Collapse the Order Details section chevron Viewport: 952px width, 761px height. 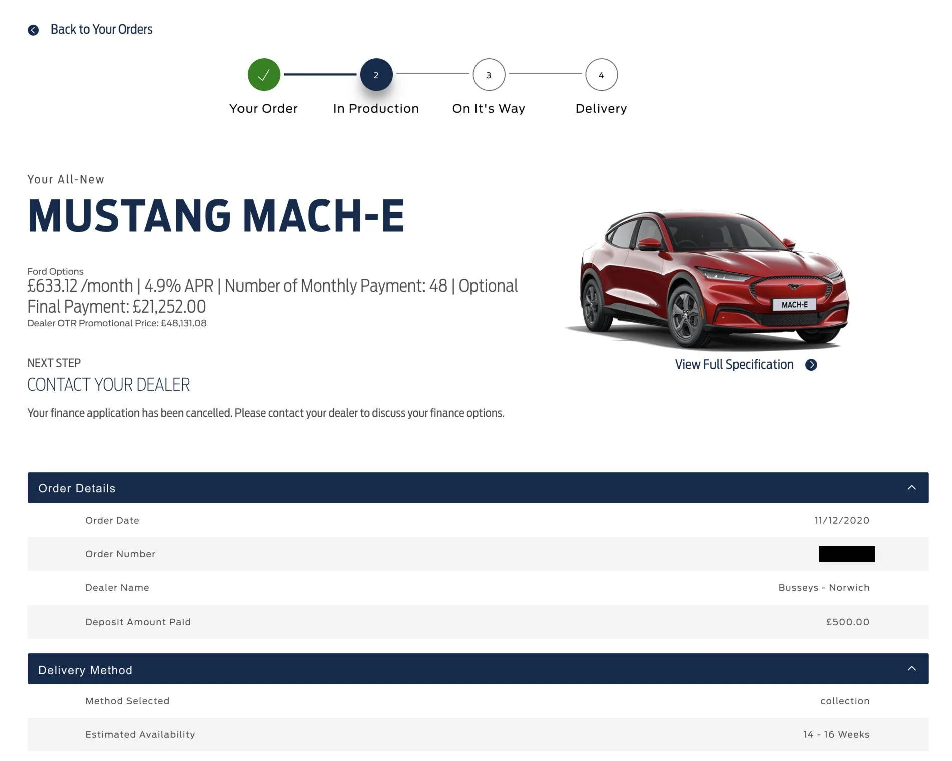point(912,487)
